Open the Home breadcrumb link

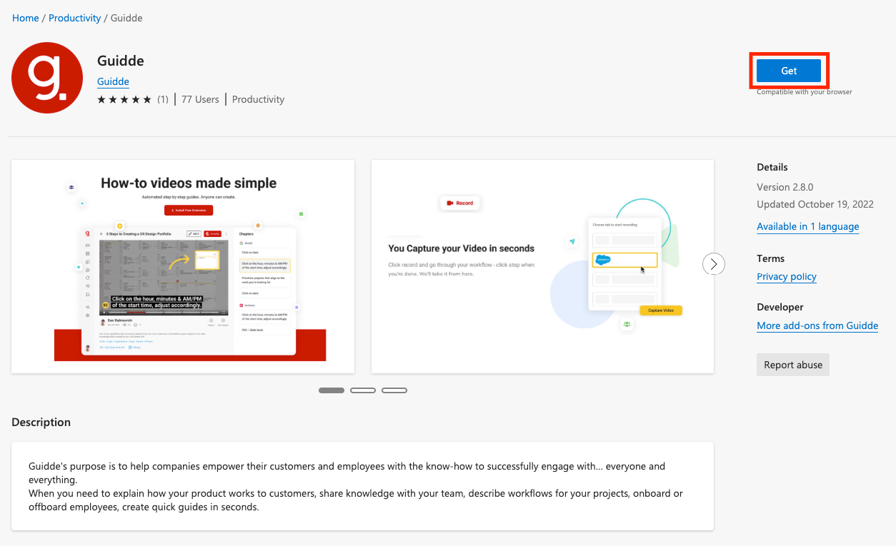click(25, 17)
